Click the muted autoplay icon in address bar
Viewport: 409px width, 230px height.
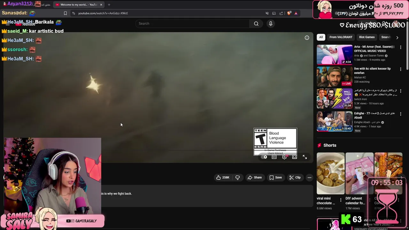267,13
